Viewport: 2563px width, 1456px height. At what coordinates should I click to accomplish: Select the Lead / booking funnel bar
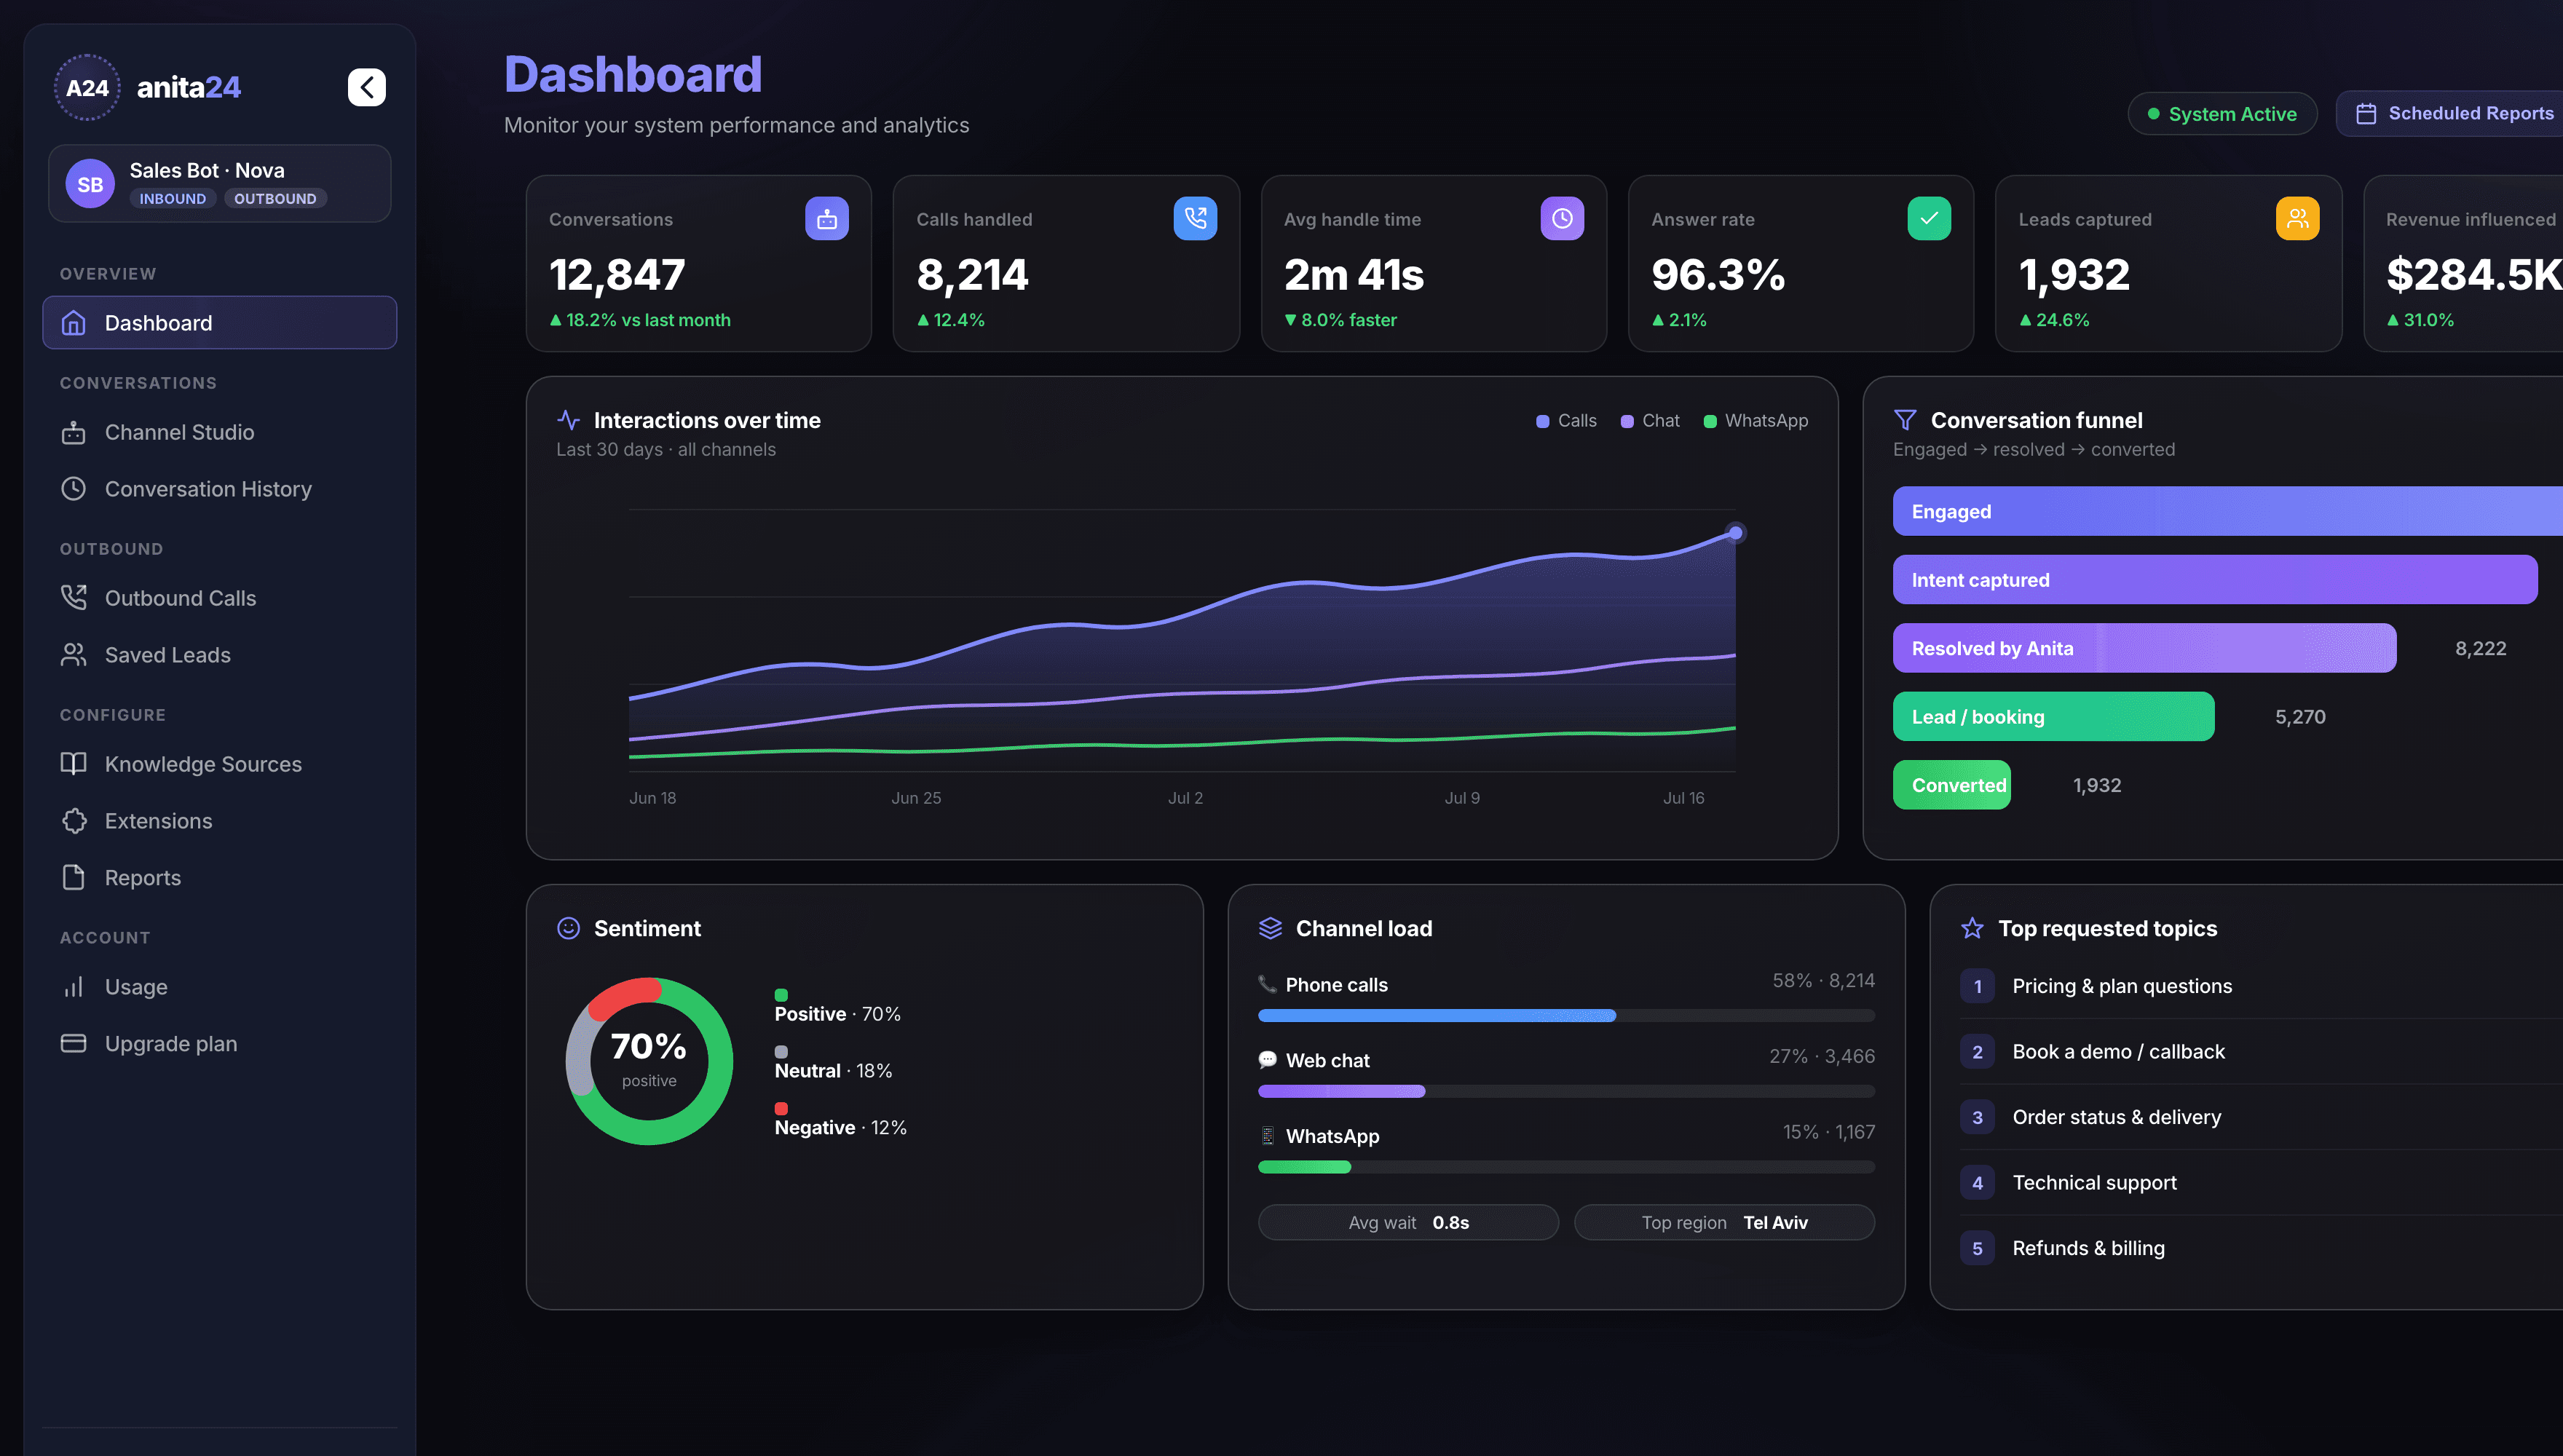pos(2053,717)
